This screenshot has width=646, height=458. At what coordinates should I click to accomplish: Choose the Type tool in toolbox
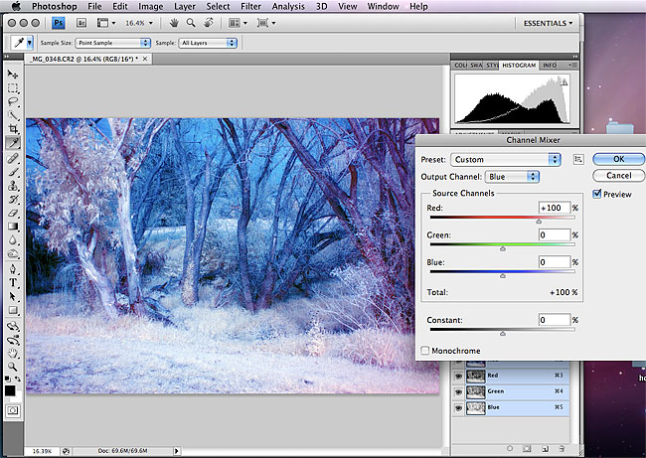tap(13, 282)
